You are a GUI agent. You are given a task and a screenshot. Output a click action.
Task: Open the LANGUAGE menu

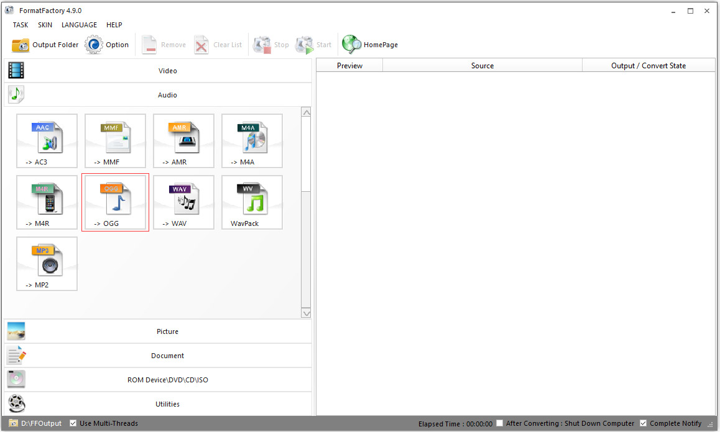pyautogui.click(x=79, y=25)
